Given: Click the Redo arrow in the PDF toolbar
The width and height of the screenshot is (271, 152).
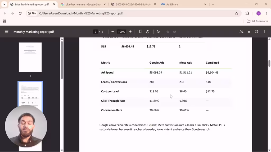Looking at the screenshot, I should 175,32.
